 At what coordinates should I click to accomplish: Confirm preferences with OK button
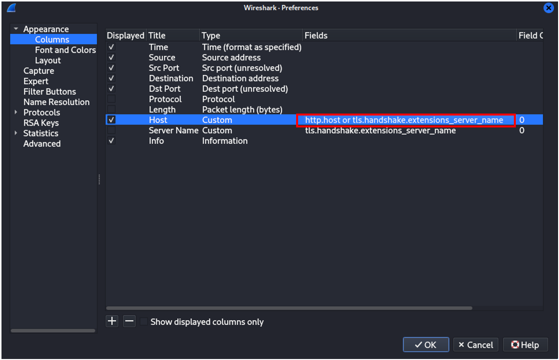[x=426, y=344]
